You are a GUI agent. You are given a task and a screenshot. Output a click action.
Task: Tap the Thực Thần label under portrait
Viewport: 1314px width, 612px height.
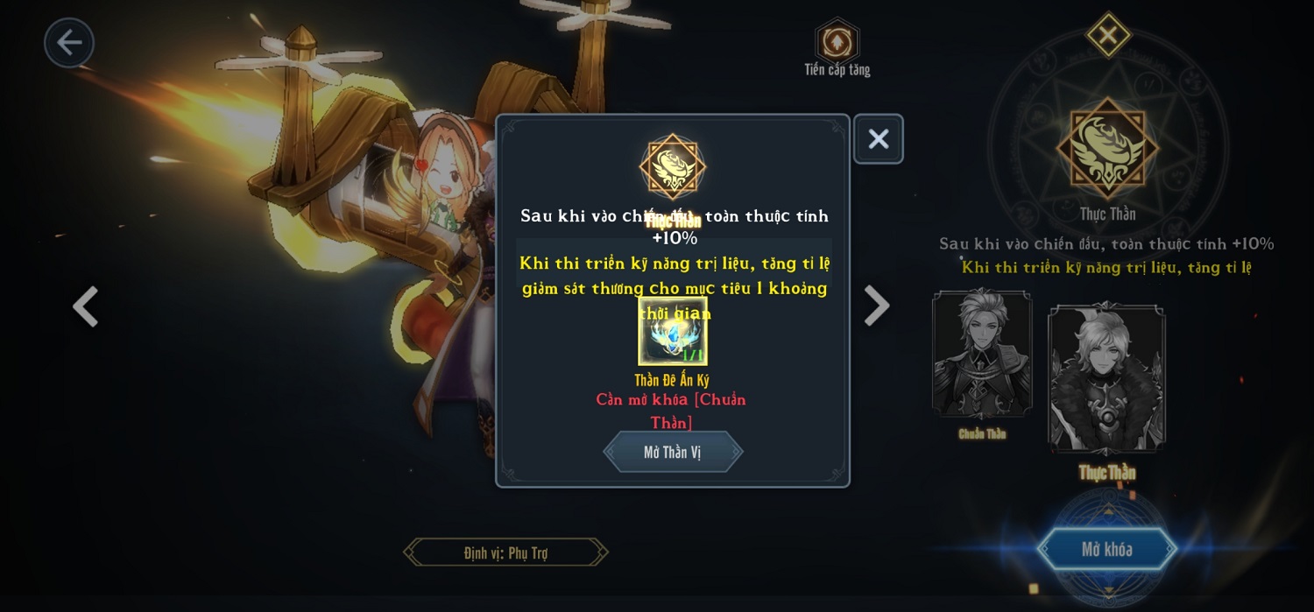tap(1107, 473)
